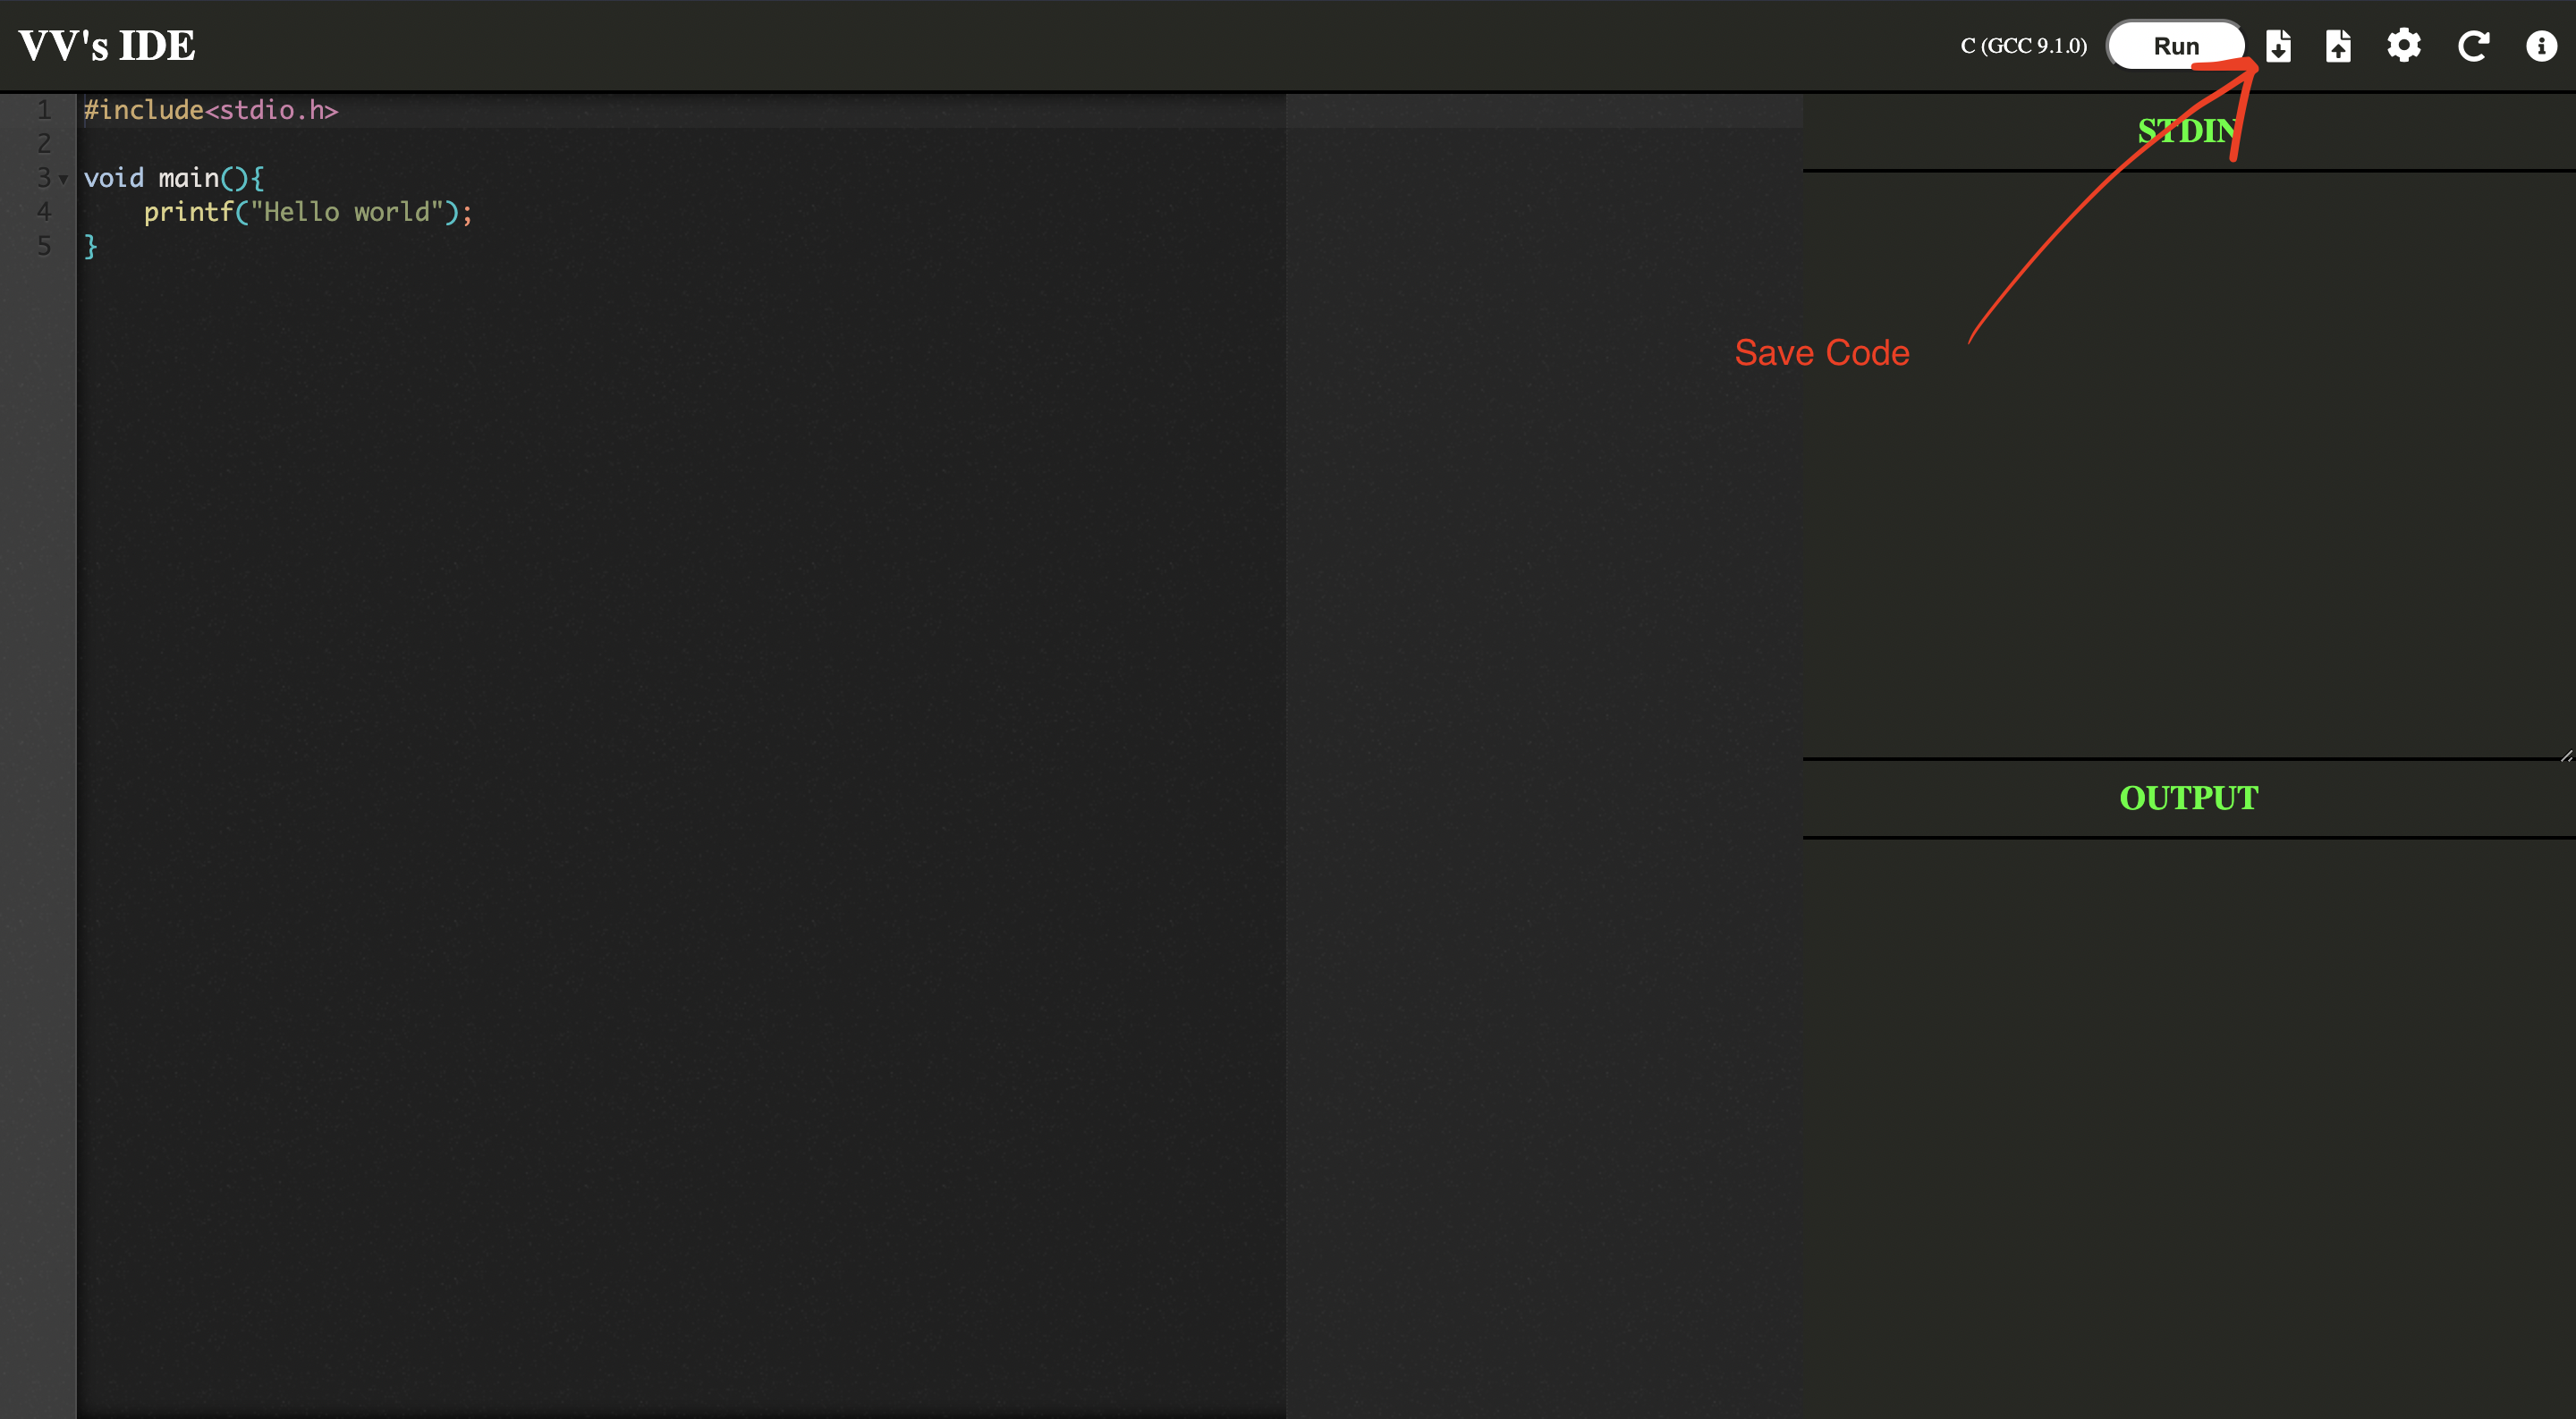This screenshot has height=1419, width=2576.
Task: Click the void main() line
Action: pyautogui.click(x=173, y=178)
